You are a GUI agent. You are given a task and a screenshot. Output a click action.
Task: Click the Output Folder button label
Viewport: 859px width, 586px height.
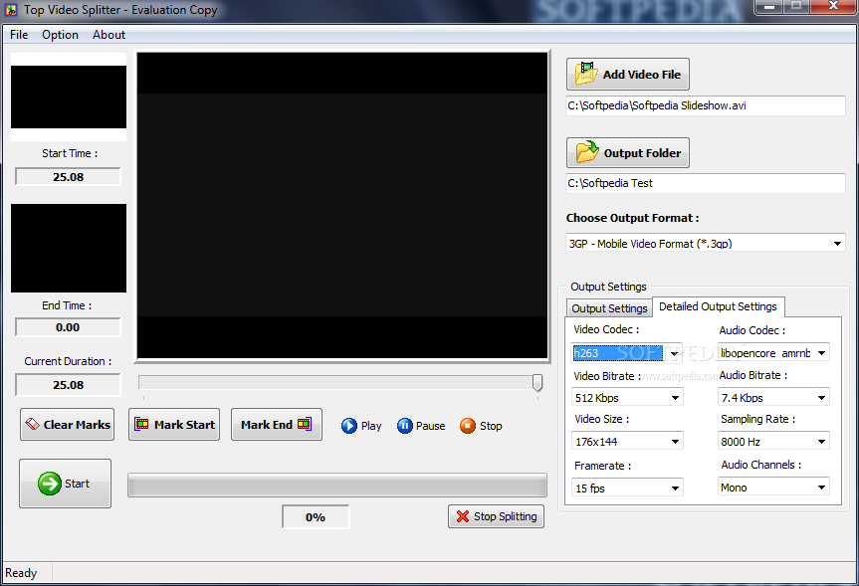pos(642,153)
